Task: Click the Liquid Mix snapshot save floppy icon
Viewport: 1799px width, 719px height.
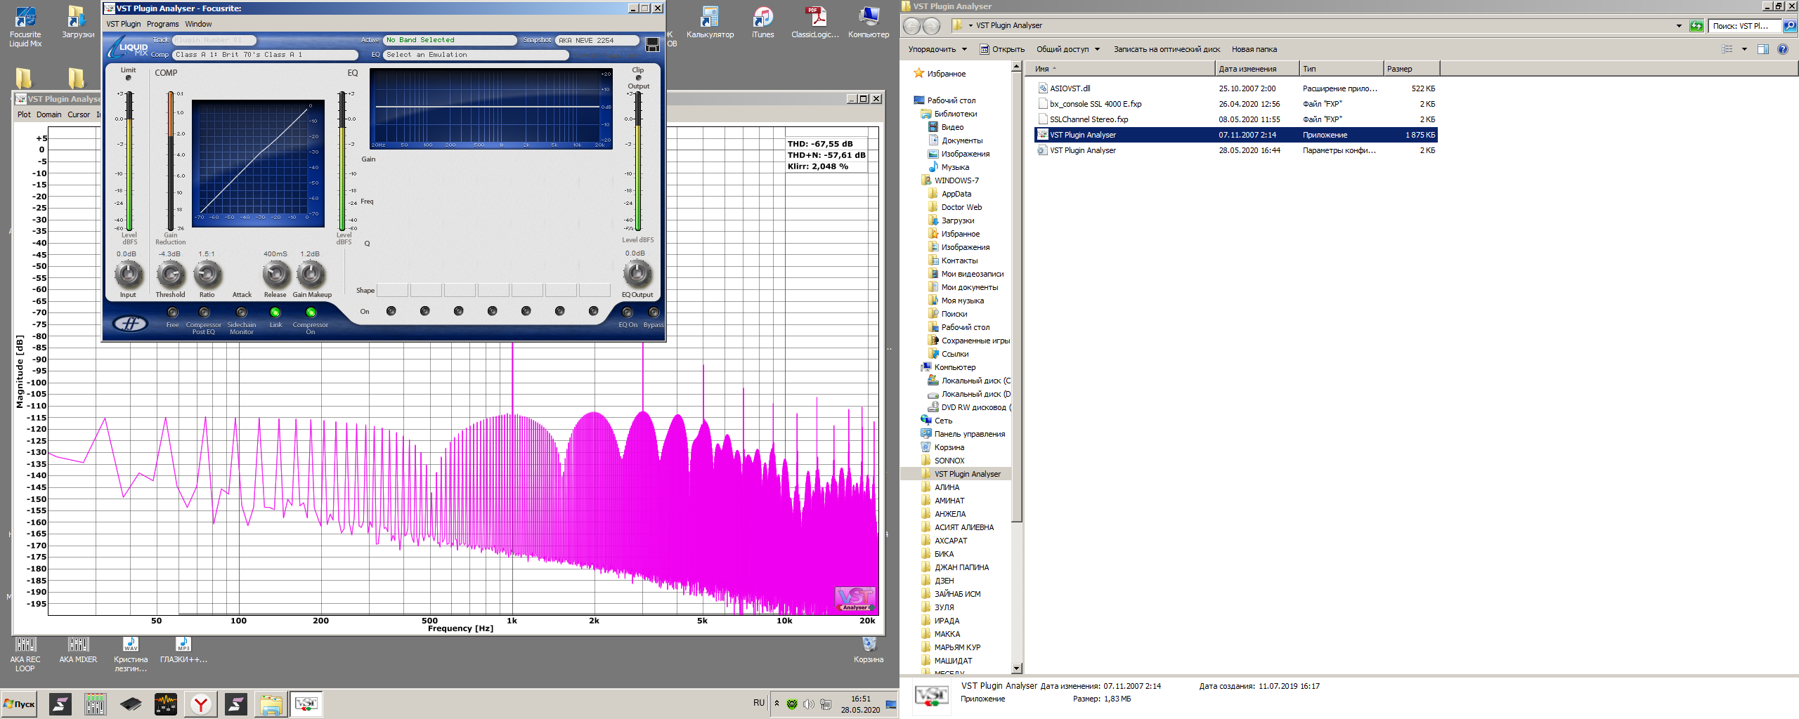Action: (x=652, y=44)
